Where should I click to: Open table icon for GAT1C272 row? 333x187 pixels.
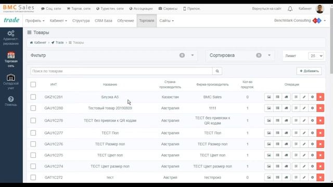pos(277,178)
